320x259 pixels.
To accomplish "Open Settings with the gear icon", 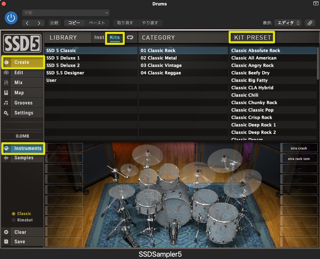I will pos(23,113).
